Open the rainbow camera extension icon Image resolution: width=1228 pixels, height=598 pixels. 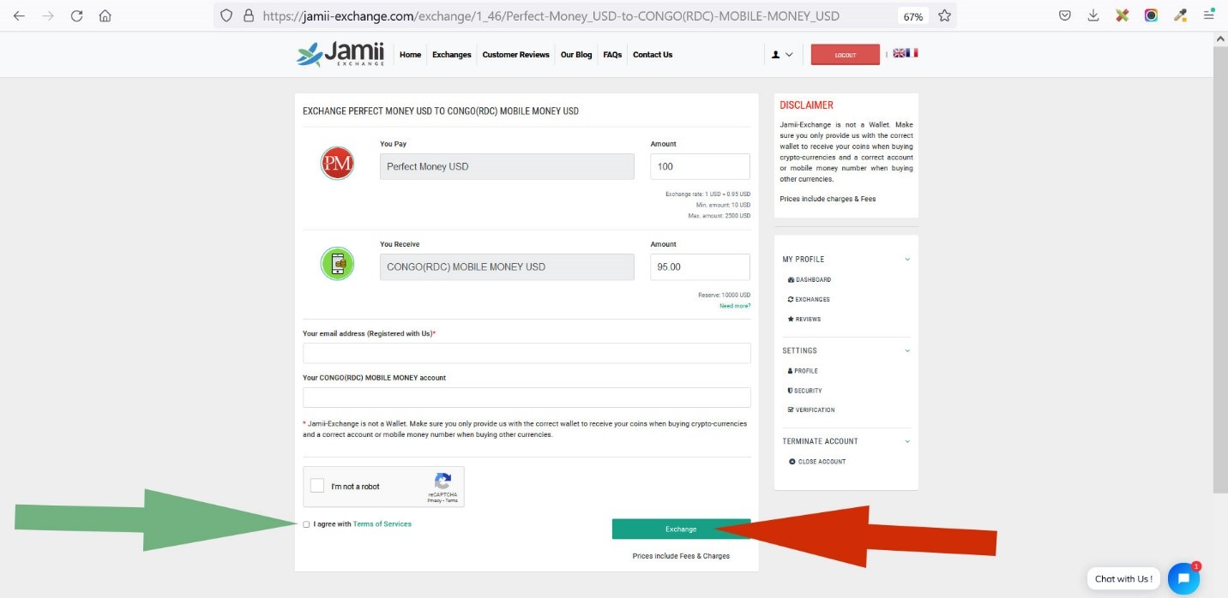tap(1152, 15)
